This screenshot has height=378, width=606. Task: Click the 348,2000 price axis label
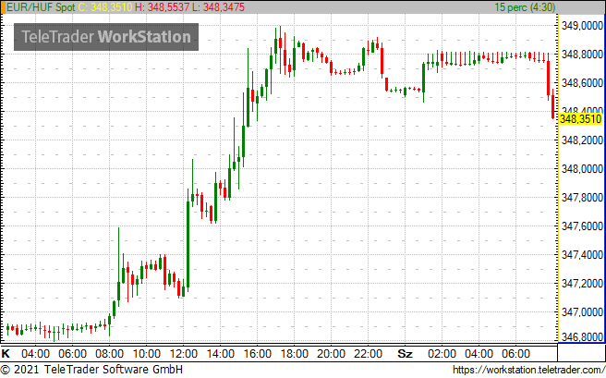pos(582,140)
